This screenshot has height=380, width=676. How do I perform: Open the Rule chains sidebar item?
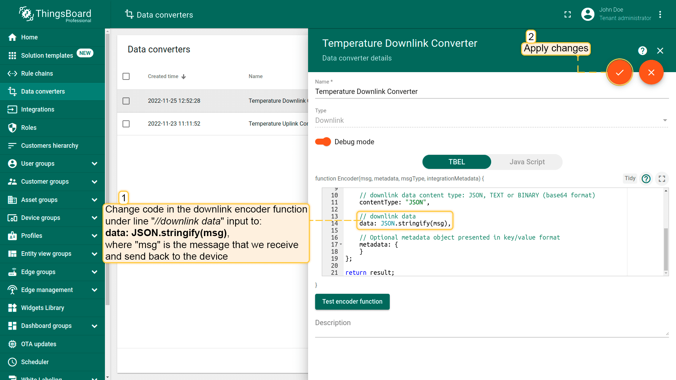click(37, 74)
